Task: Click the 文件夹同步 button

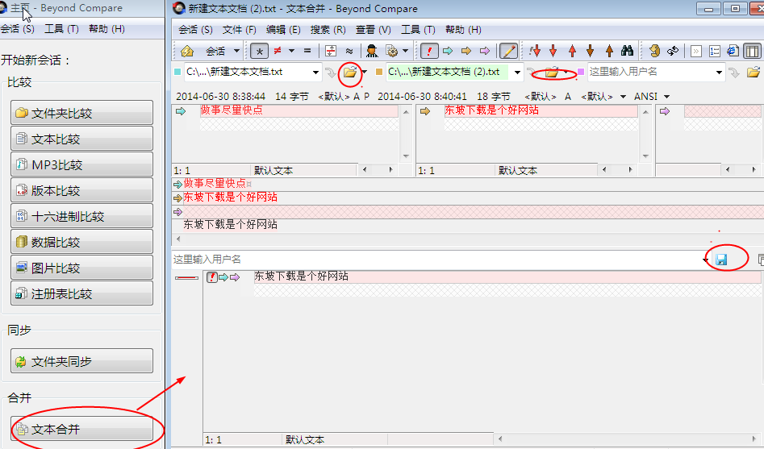Action: pos(81,361)
